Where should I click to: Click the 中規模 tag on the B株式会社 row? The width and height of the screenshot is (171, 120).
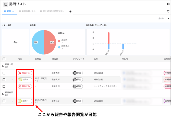(x=167, y=73)
